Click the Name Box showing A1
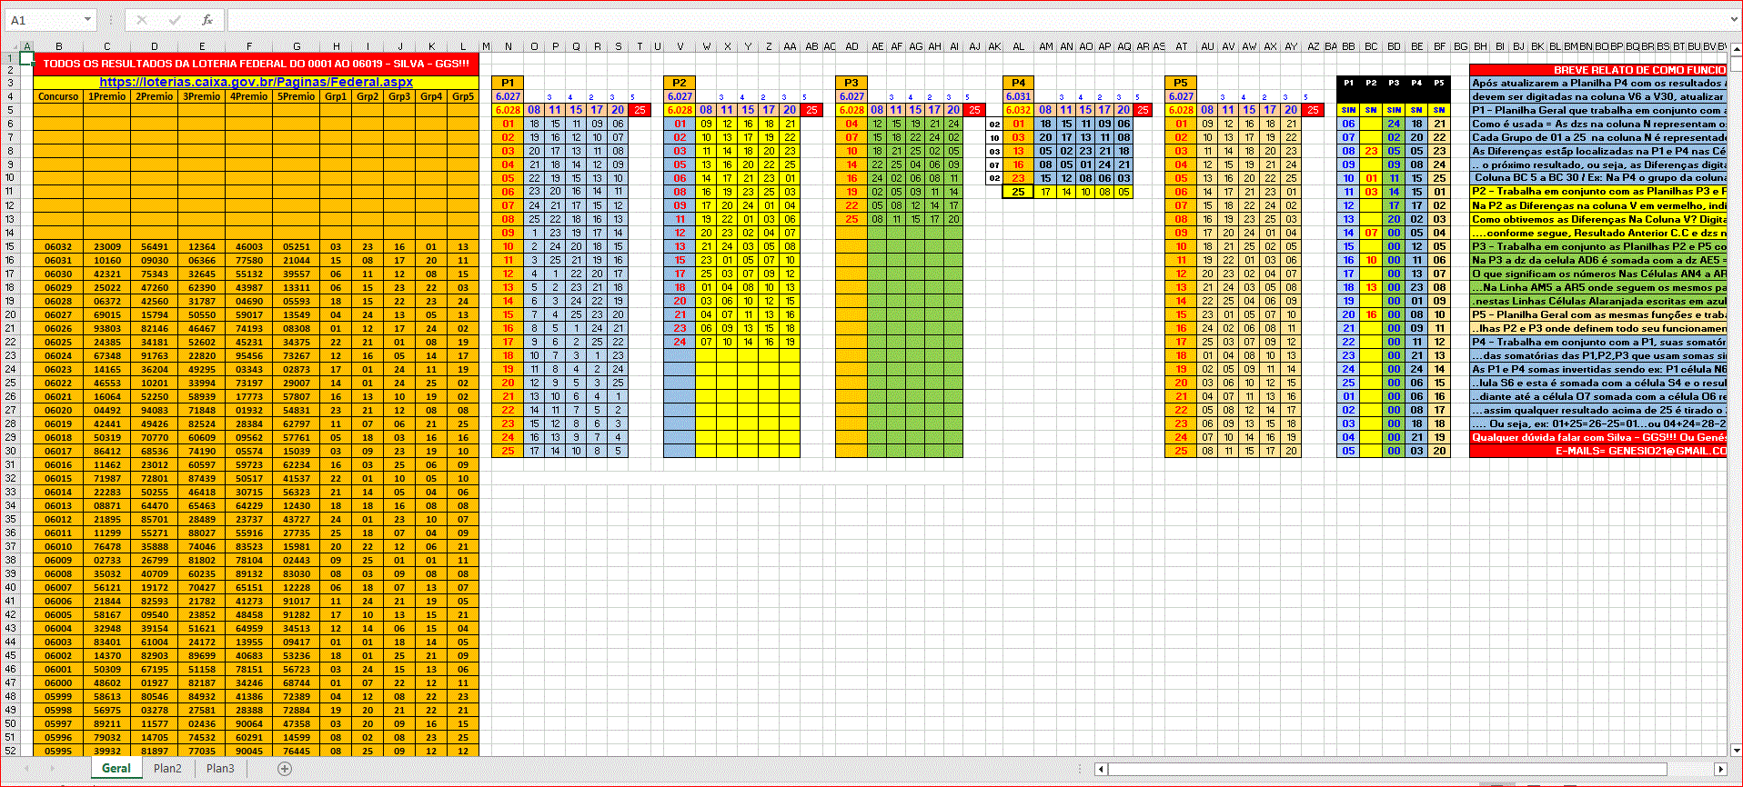This screenshot has height=787, width=1743. click(x=44, y=19)
